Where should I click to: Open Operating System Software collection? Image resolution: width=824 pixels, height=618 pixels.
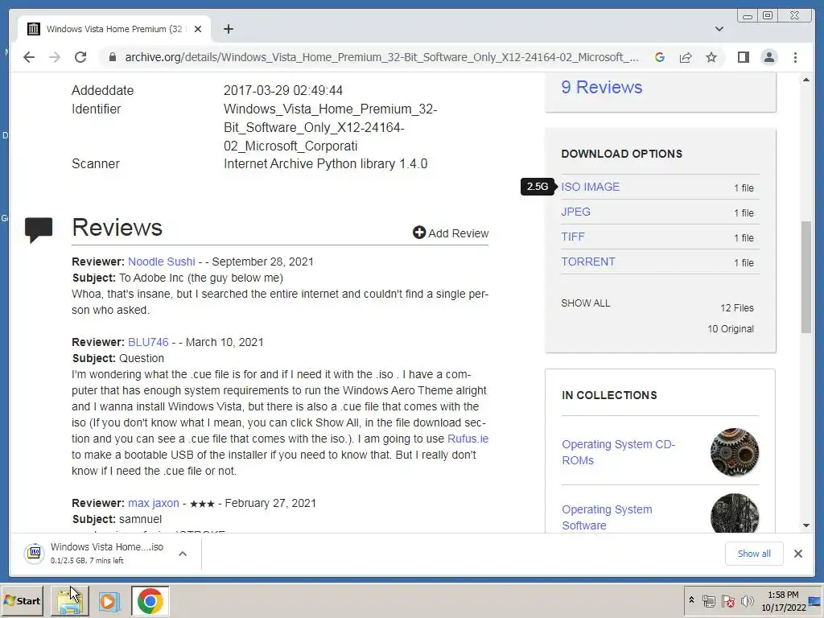click(607, 517)
